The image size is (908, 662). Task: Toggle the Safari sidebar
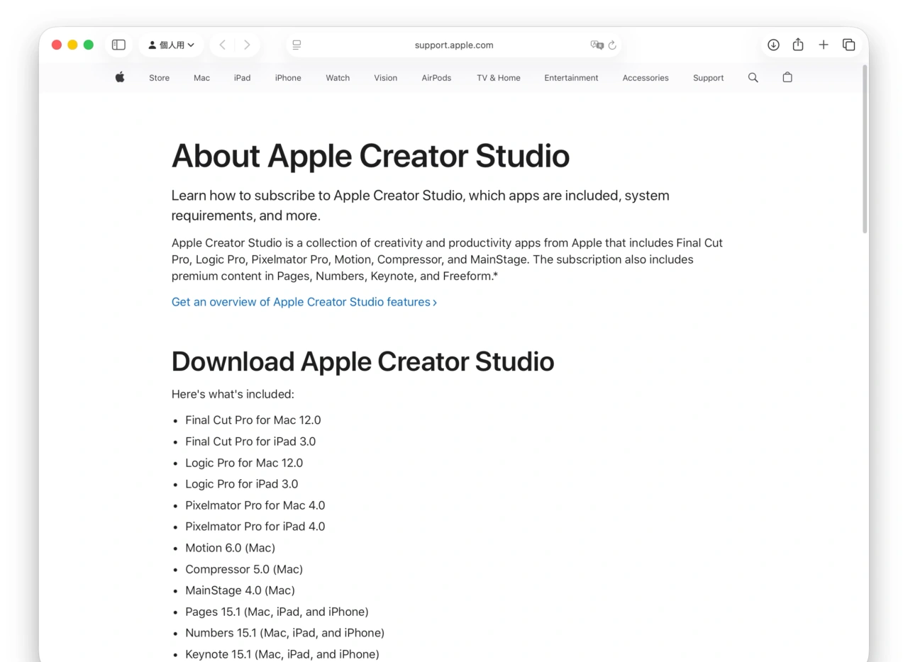point(118,44)
